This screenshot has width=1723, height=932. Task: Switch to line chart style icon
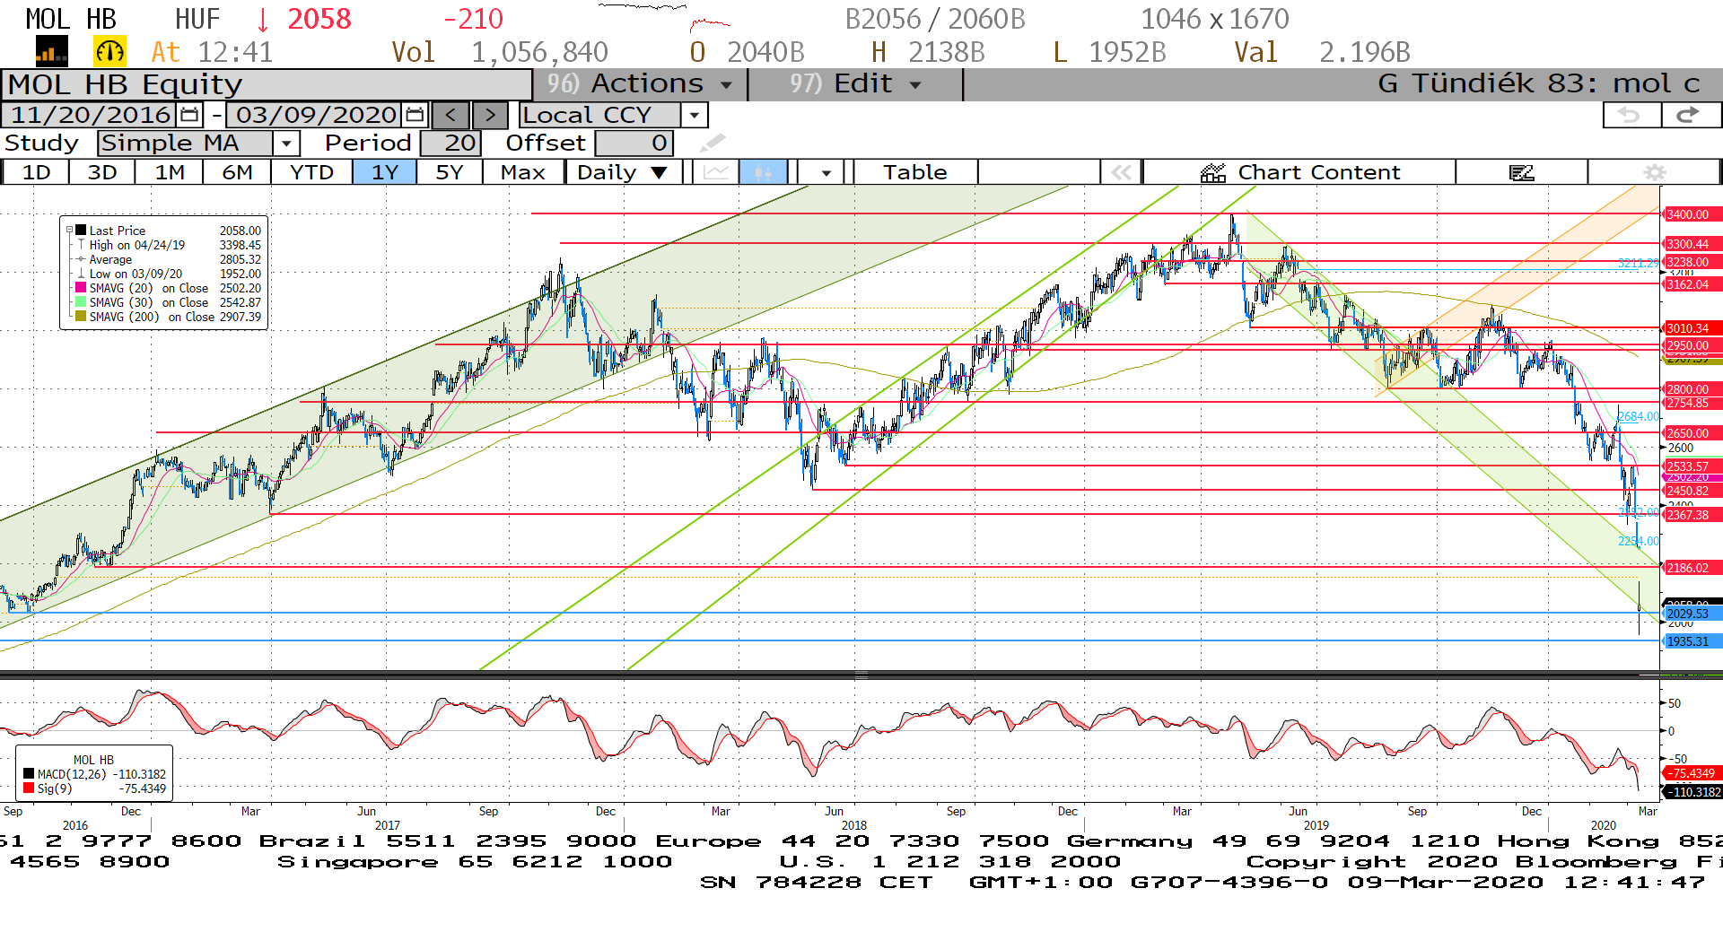(x=715, y=172)
